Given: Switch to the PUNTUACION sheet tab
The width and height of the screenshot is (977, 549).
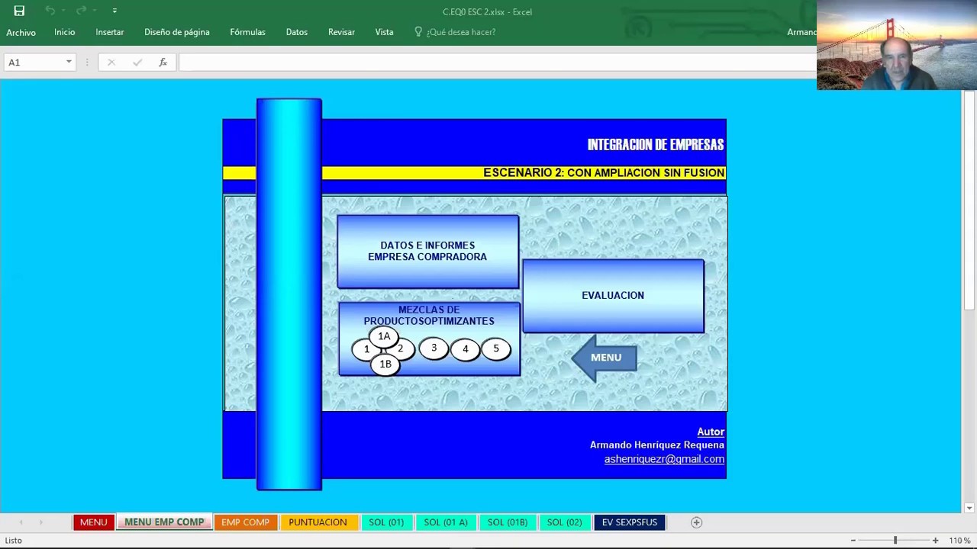Looking at the screenshot, I should 318,522.
